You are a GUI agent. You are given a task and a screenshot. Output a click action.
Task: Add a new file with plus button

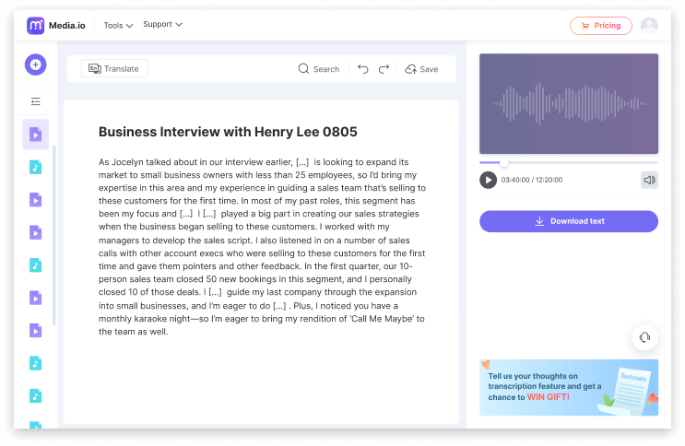tap(35, 65)
